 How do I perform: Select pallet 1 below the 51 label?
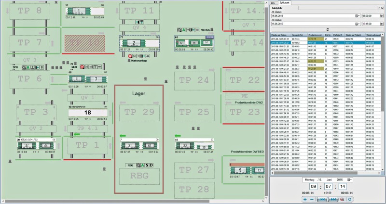pos(79,11)
